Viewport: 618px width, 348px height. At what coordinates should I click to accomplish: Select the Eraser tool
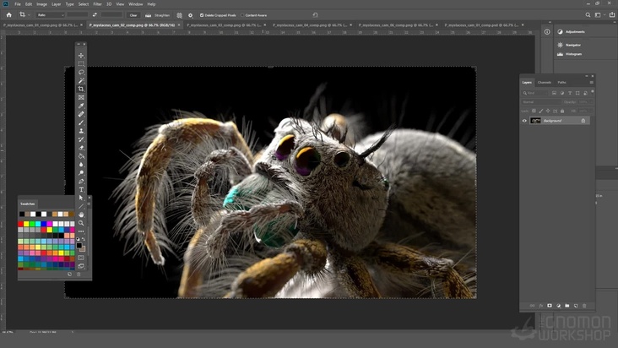point(81,148)
